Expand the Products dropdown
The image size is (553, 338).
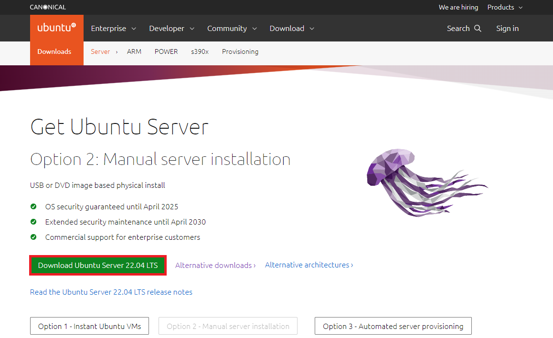(504, 7)
